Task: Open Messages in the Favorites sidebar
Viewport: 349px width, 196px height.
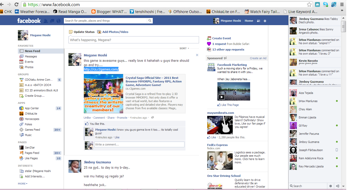Action: point(31,56)
